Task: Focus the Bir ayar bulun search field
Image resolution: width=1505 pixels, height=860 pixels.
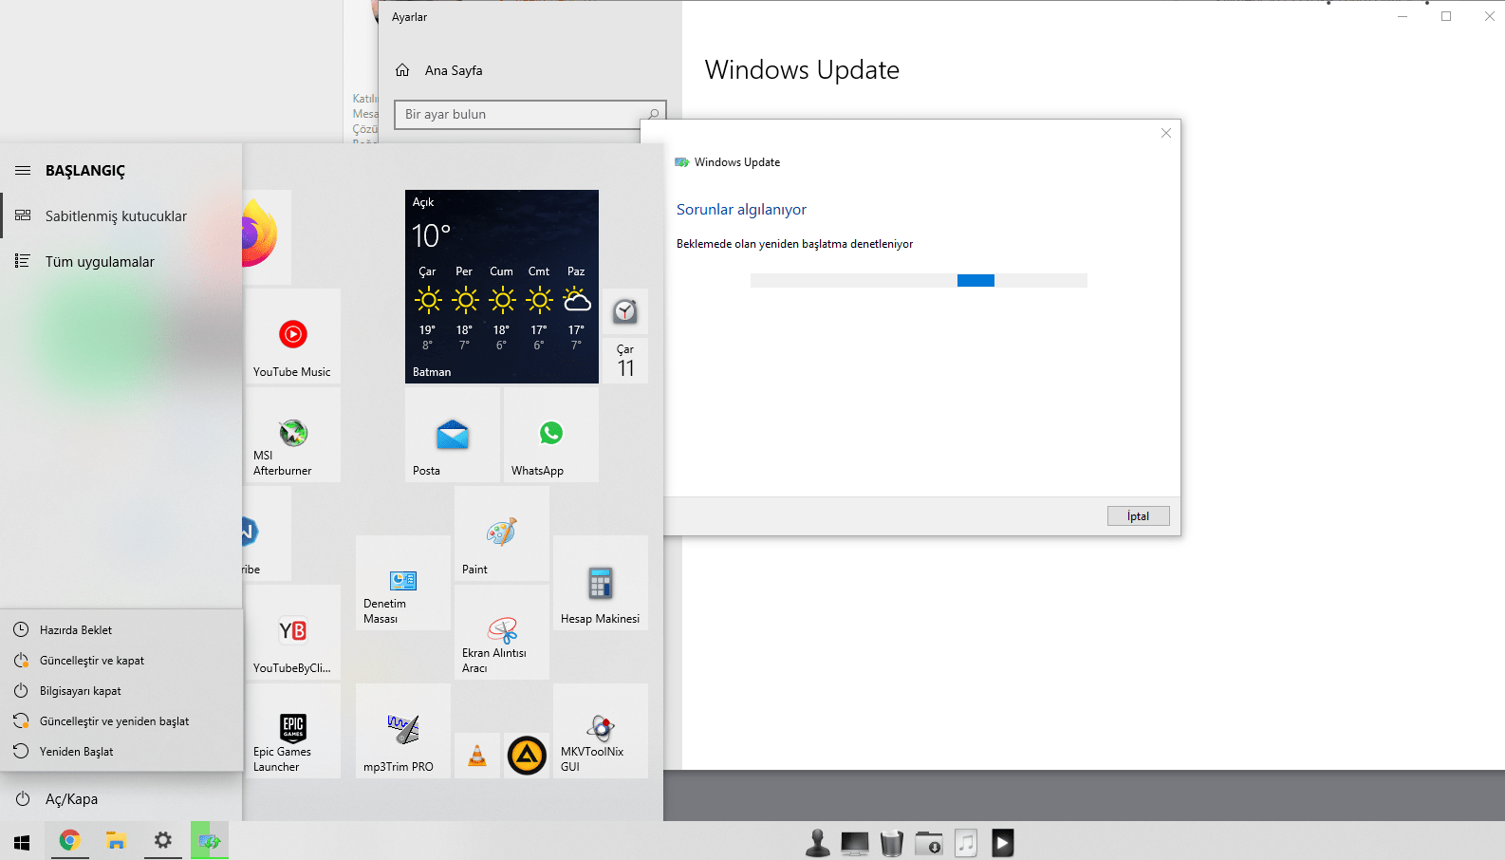Action: point(530,114)
